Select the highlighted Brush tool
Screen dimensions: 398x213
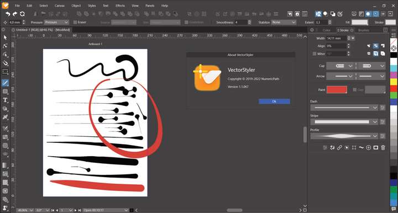5,83
